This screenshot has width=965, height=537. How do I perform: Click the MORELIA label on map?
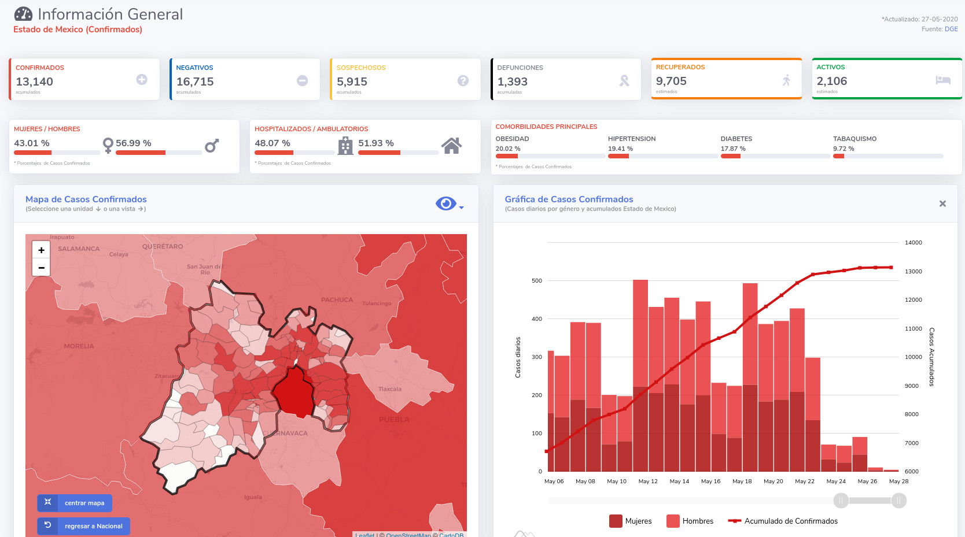tap(79, 346)
